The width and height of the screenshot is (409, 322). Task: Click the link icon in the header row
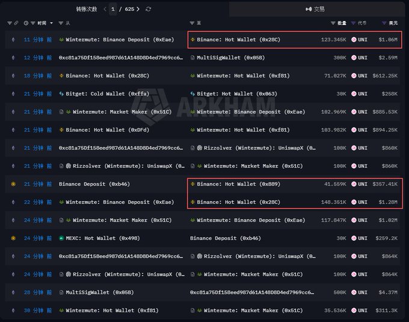(16, 23)
